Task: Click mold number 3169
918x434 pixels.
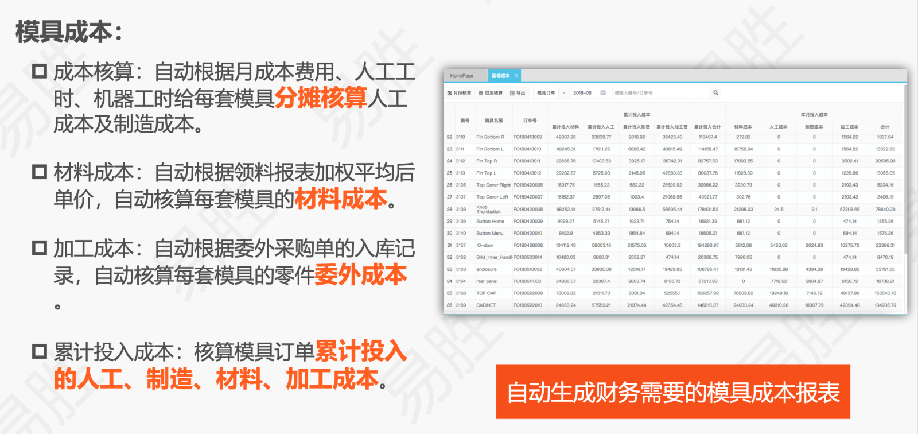Action: (461, 305)
